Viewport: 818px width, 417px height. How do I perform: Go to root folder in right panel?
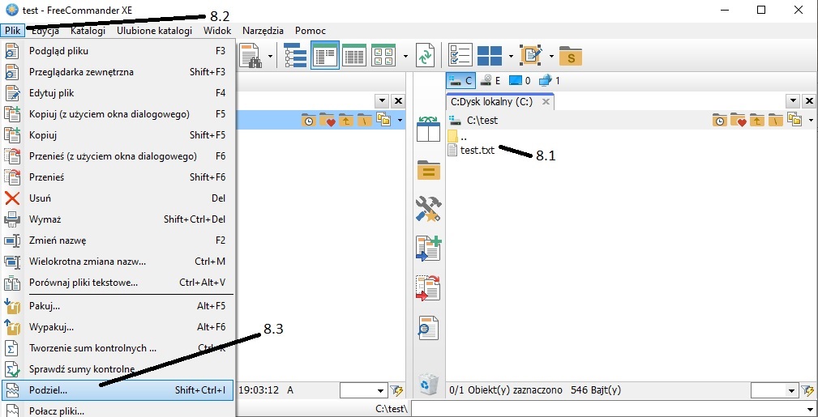[x=776, y=120]
